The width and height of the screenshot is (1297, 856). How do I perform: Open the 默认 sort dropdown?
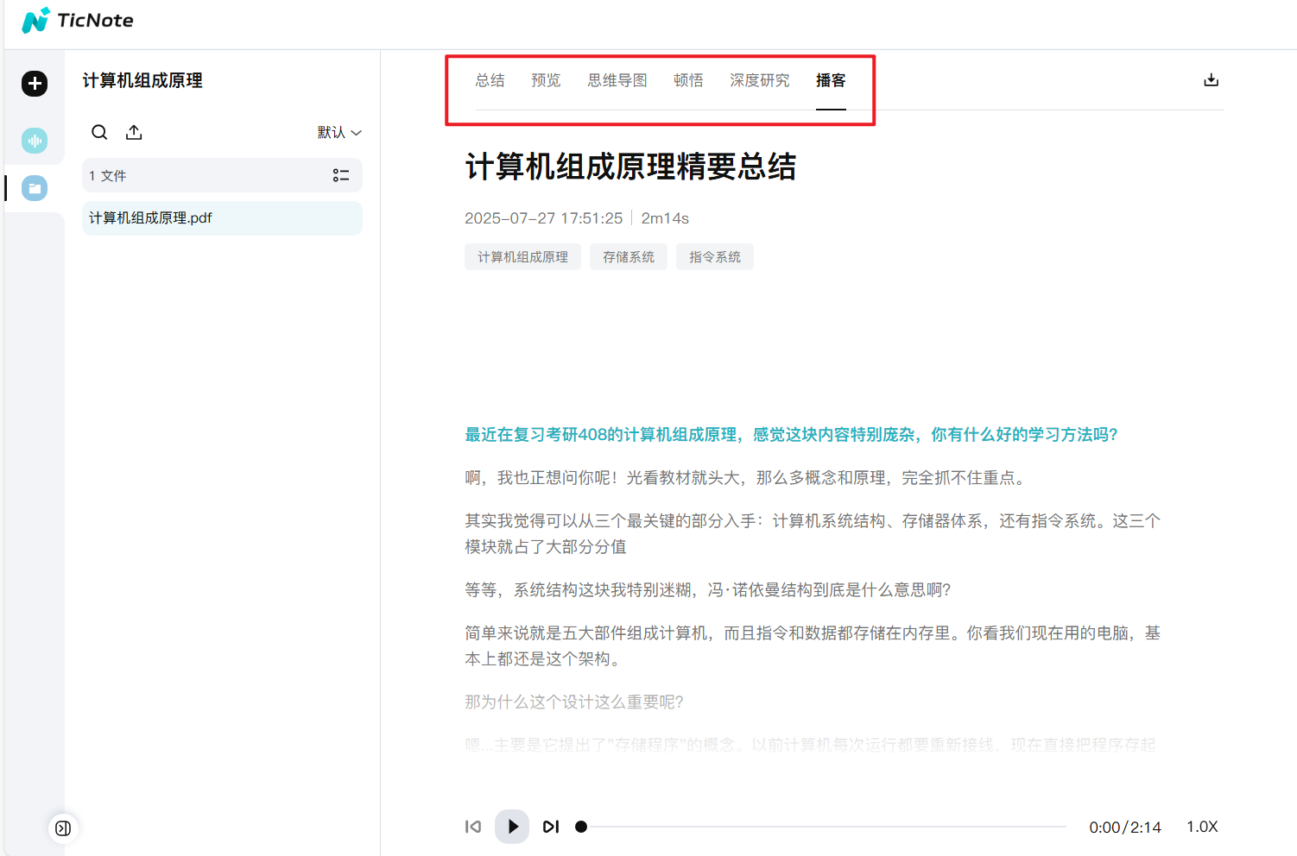(339, 132)
